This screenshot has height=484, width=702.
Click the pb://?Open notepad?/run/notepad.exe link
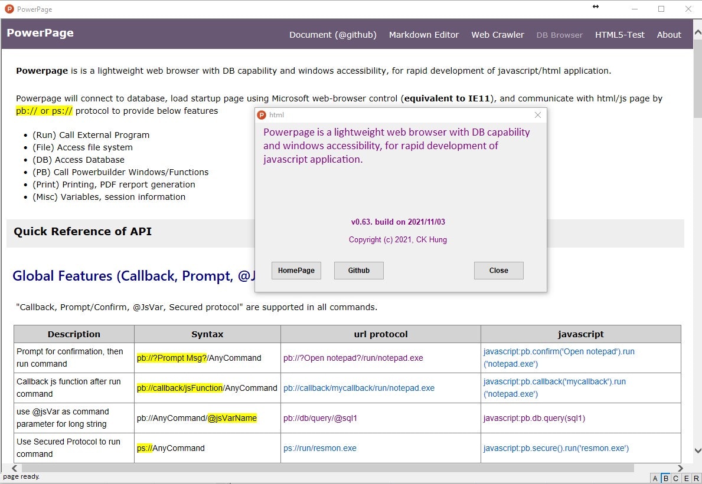353,358
